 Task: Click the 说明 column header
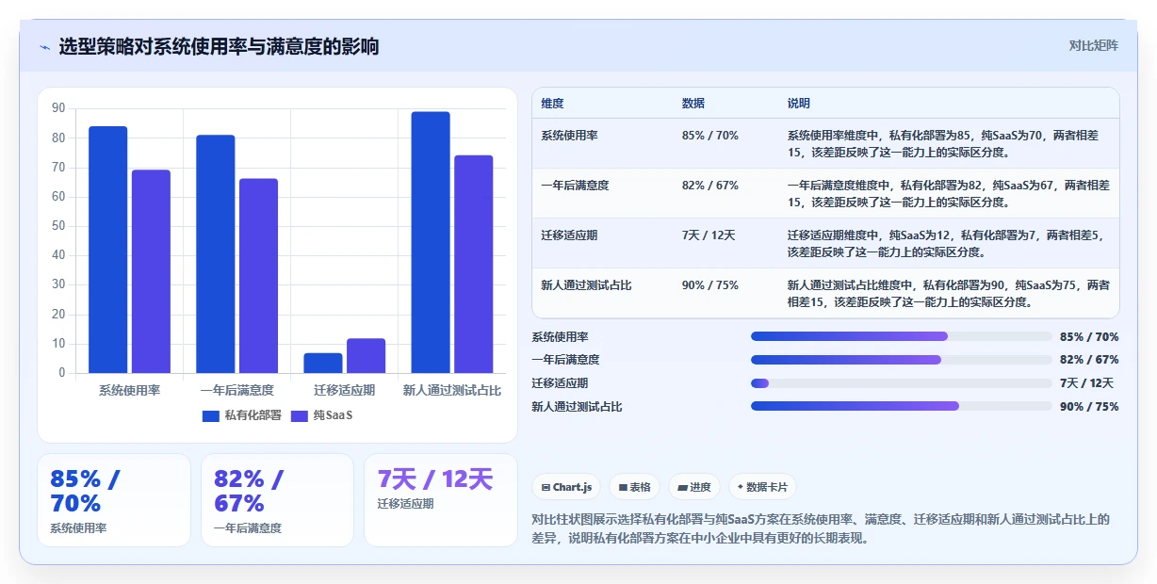point(799,104)
